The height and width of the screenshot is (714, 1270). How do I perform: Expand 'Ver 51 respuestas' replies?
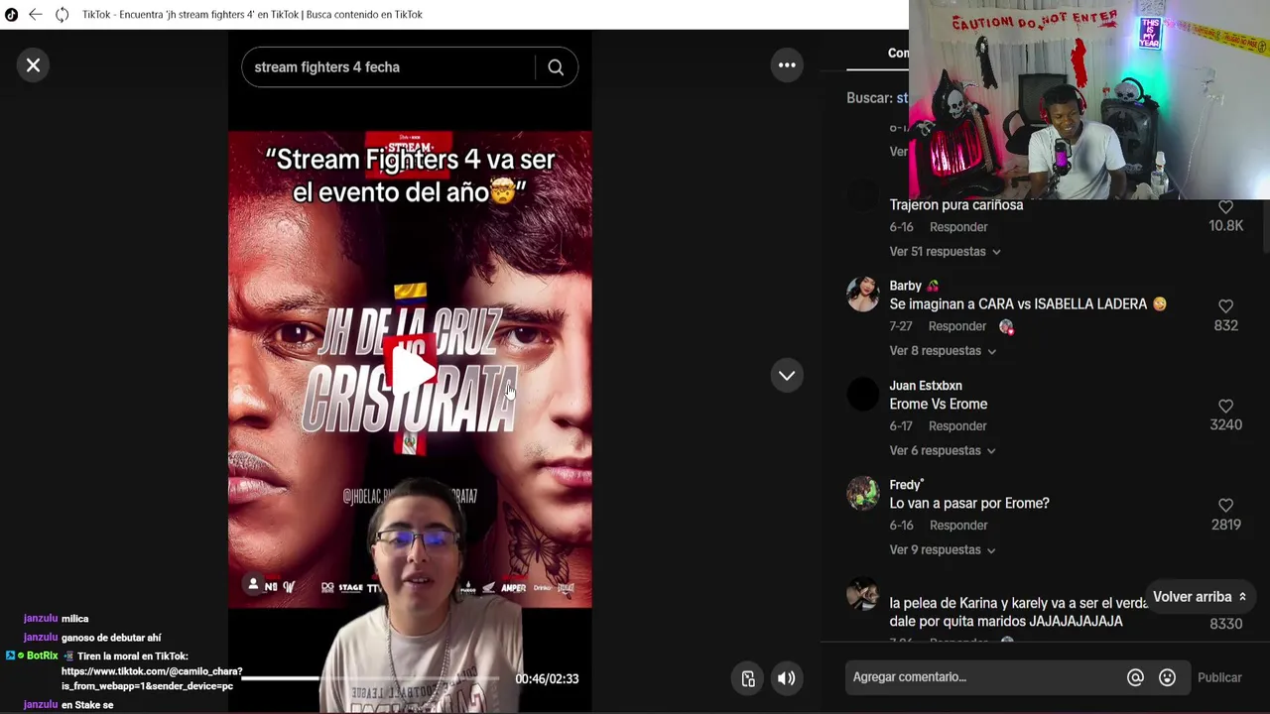(x=945, y=252)
